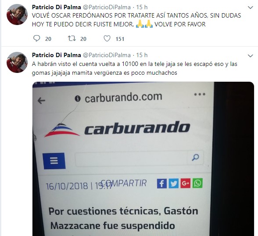Click the profile picture on the second tweet

pos(17,62)
